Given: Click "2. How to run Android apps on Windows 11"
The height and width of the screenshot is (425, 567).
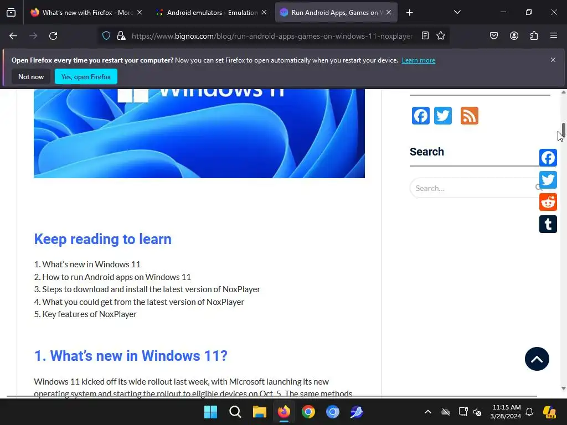Looking at the screenshot, I should (112, 277).
